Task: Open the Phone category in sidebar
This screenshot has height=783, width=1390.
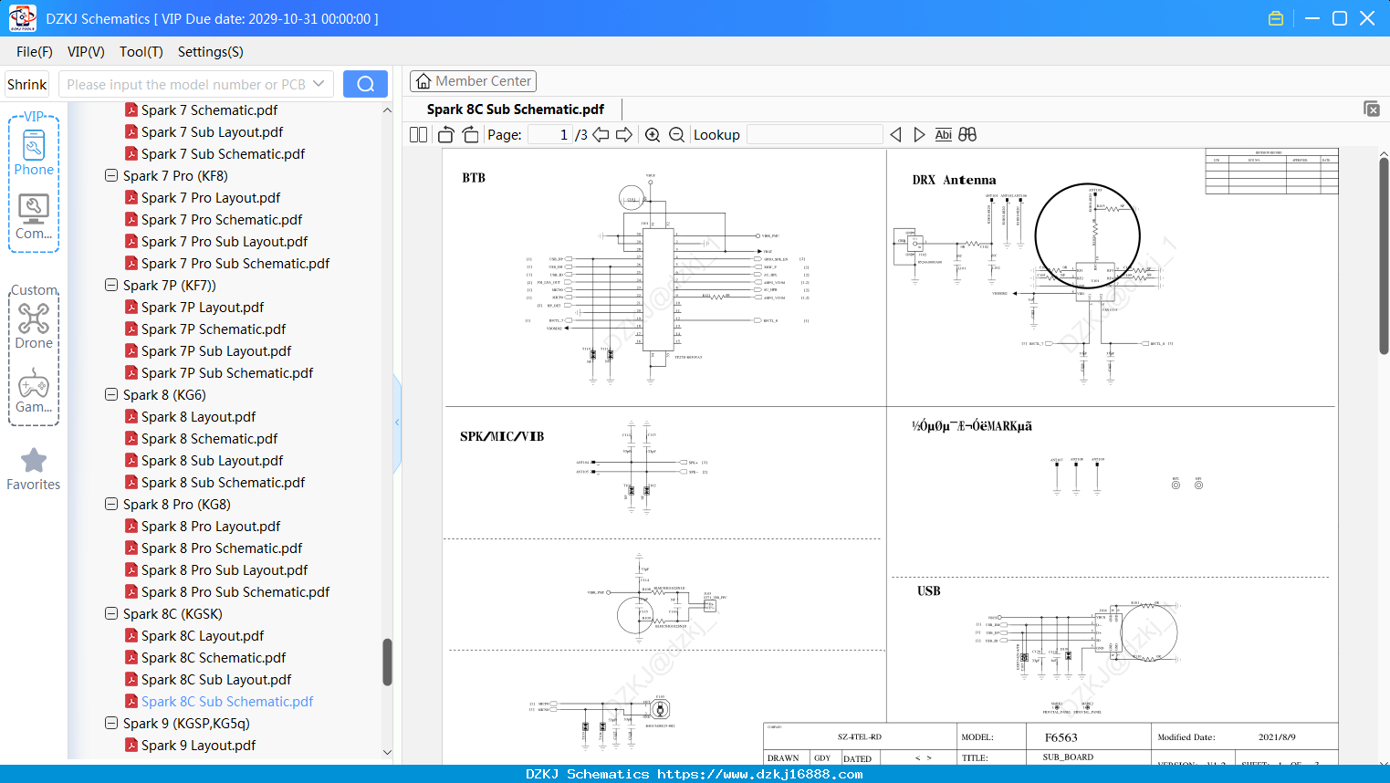Action: (34, 151)
